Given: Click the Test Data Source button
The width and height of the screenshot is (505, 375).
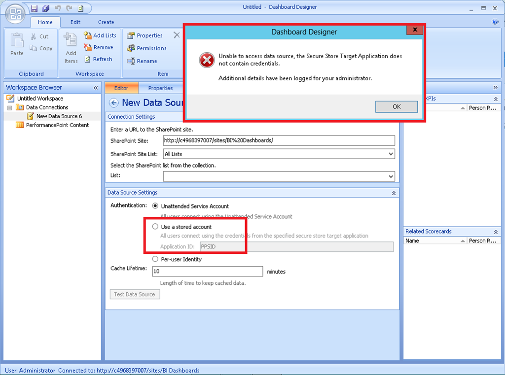Looking at the screenshot, I should (135, 294).
